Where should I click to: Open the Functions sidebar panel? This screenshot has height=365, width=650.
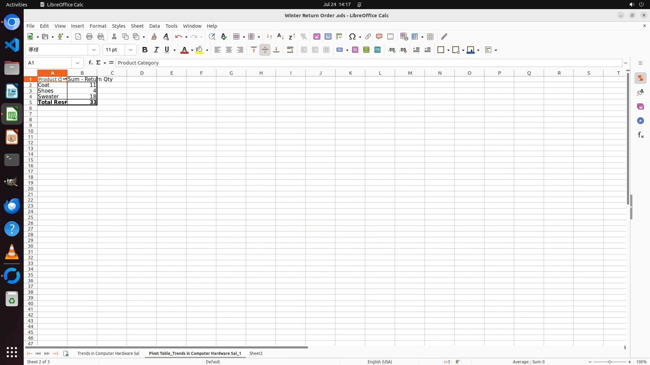[641, 135]
